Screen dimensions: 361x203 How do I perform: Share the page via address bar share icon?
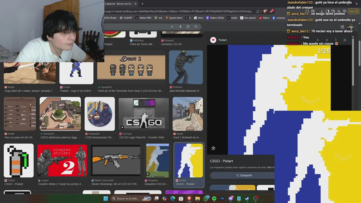tap(258, 11)
